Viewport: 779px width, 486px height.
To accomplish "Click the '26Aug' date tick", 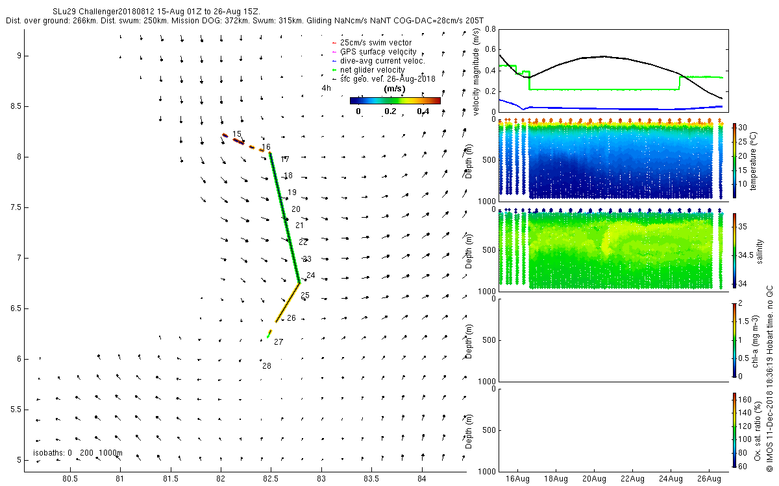I will point(709,479).
